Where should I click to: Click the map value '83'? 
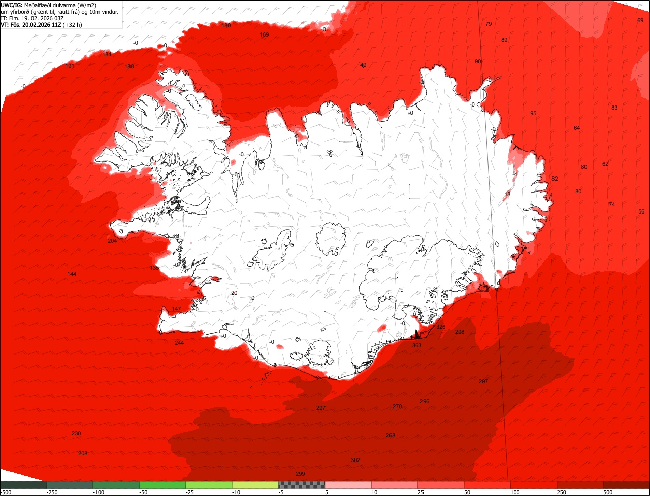[614, 108]
